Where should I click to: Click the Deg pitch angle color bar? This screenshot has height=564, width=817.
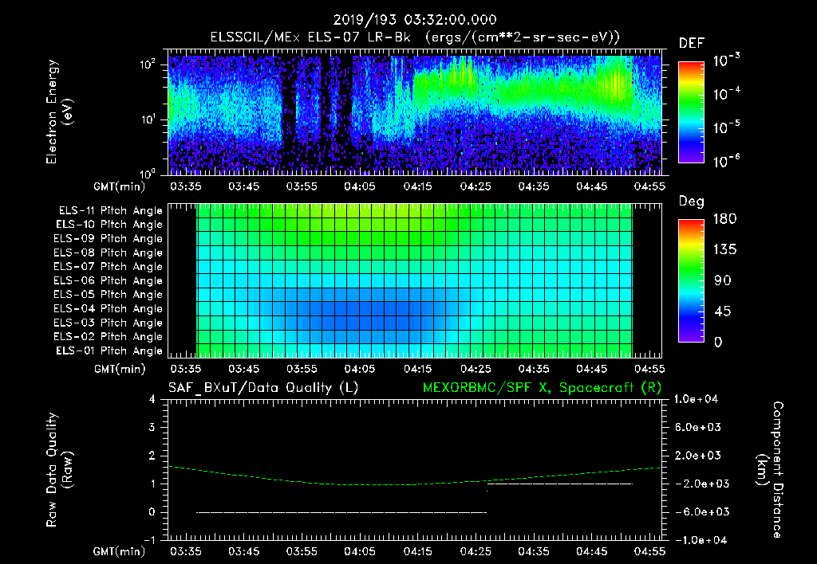691,280
